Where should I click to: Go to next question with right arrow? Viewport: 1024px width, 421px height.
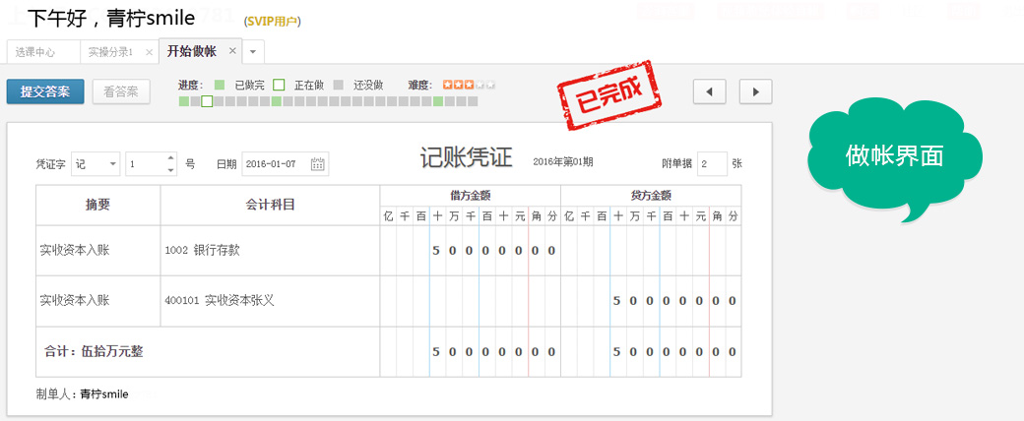755,92
